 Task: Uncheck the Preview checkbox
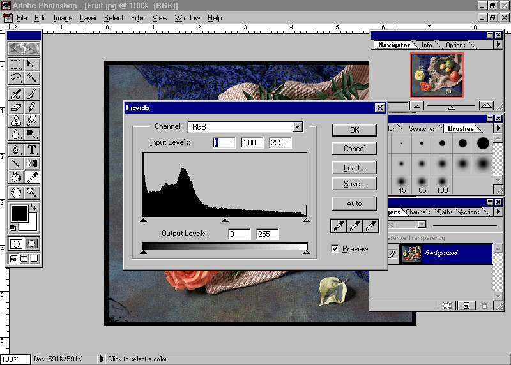coord(335,248)
